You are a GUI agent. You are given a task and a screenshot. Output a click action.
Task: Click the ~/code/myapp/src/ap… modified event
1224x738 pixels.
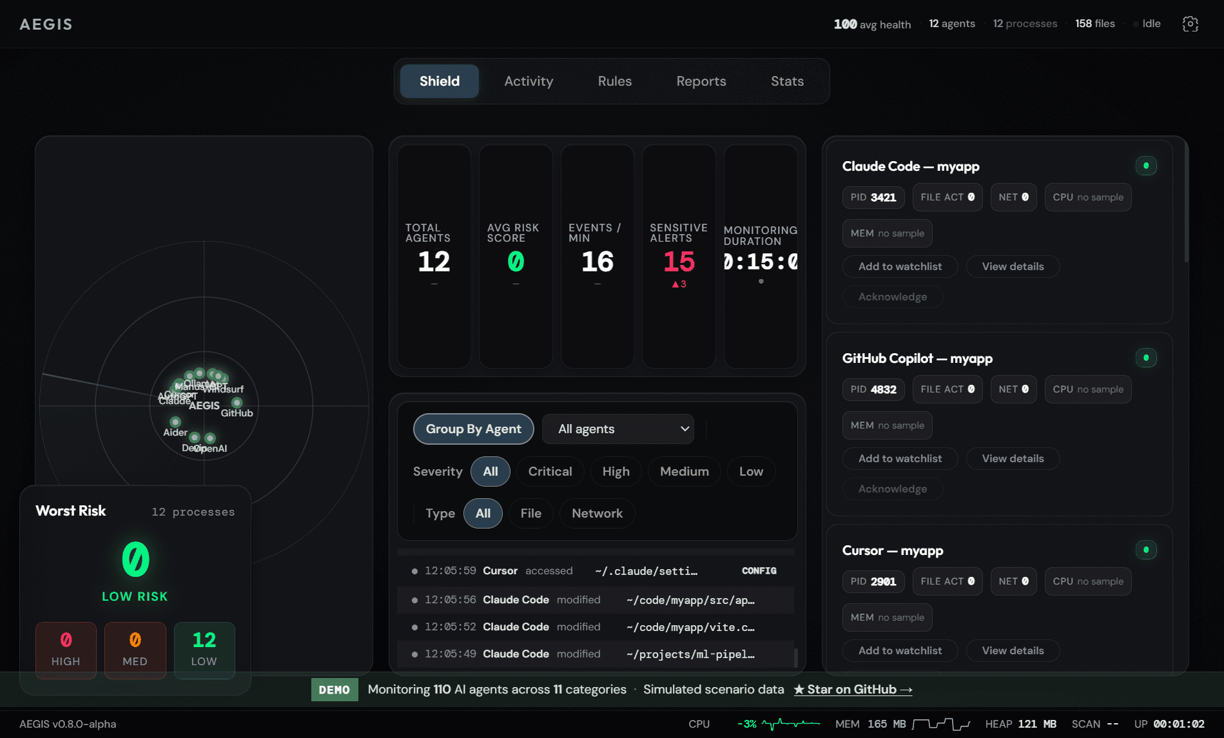point(596,600)
